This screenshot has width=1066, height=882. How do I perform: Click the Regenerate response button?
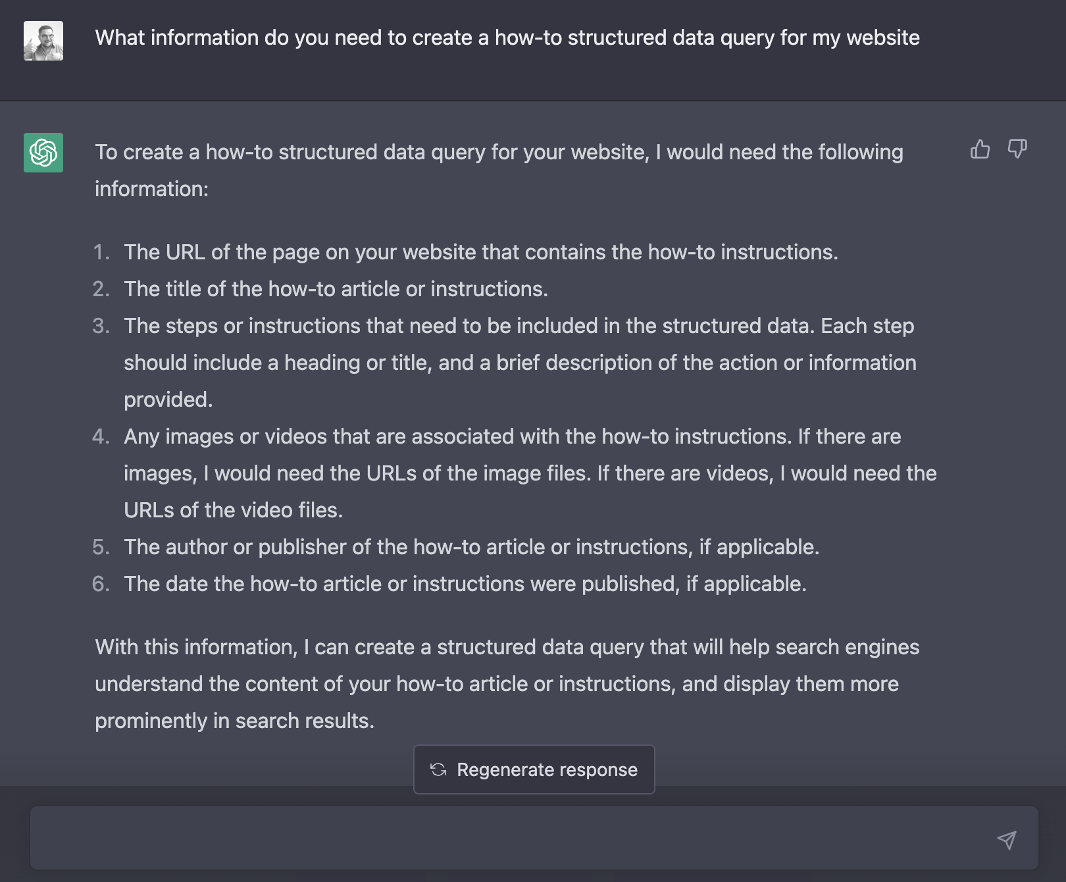point(534,769)
